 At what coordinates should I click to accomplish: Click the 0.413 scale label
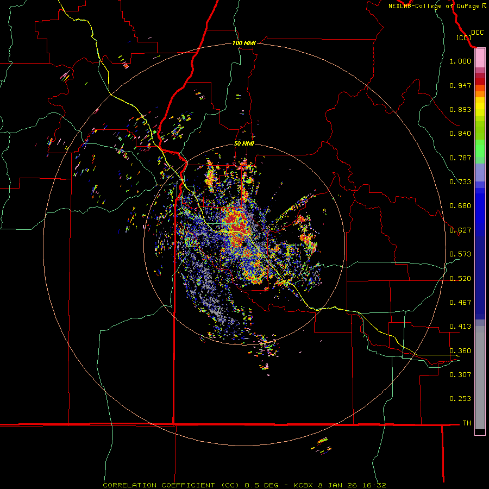[460, 327]
